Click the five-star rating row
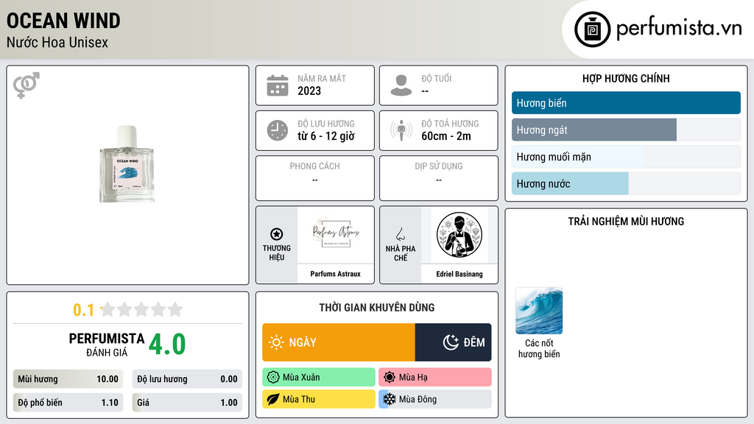Viewport: 754px width, 424px height. pos(141,309)
